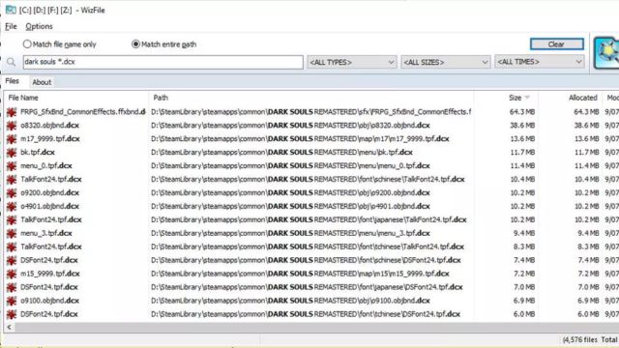Select file name o4901.objbnd.dcx
This screenshot has width=619, height=348.
coord(49,206)
